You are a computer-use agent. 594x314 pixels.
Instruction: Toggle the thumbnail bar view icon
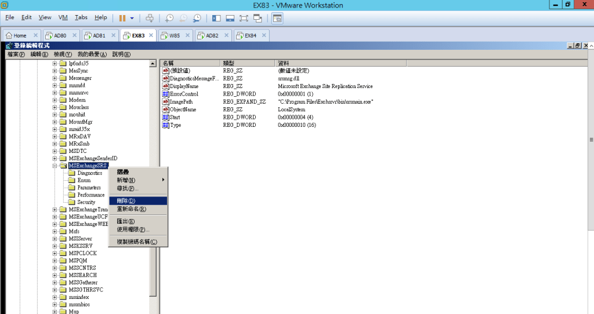[x=230, y=18]
